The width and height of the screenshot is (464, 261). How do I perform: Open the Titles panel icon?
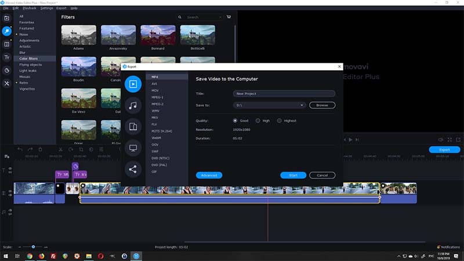click(6, 57)
